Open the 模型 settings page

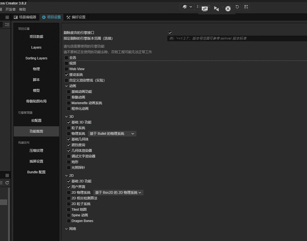click(x=36, y=91)
